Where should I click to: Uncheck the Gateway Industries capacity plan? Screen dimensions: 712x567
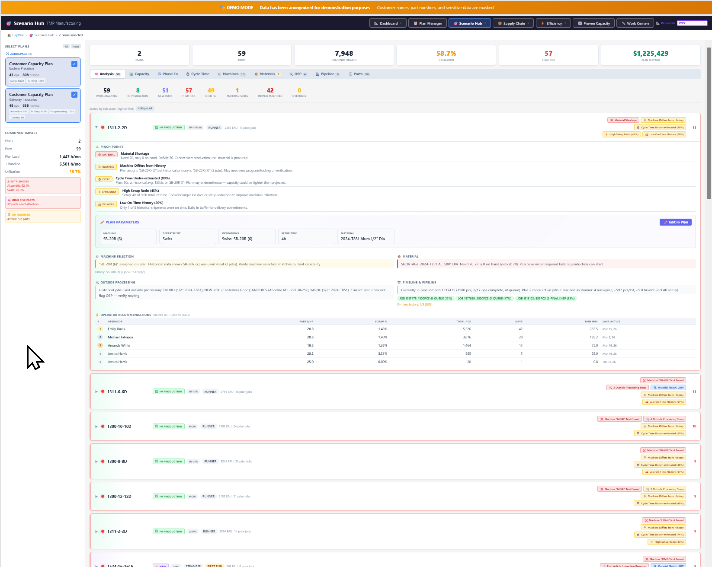coord(74,95)
